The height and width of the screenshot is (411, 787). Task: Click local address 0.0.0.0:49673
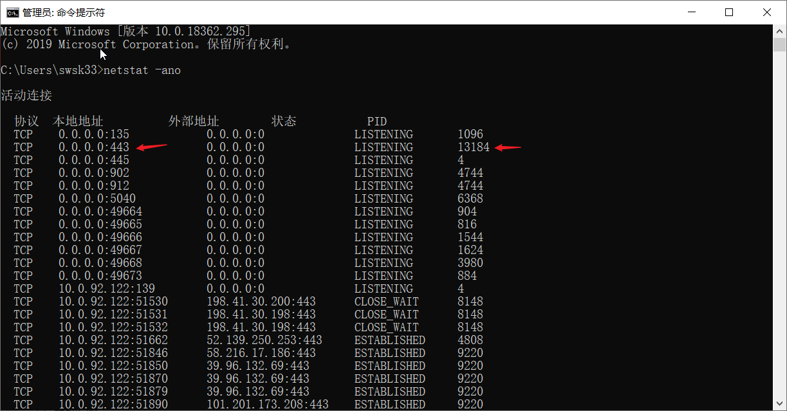(100, 276)
